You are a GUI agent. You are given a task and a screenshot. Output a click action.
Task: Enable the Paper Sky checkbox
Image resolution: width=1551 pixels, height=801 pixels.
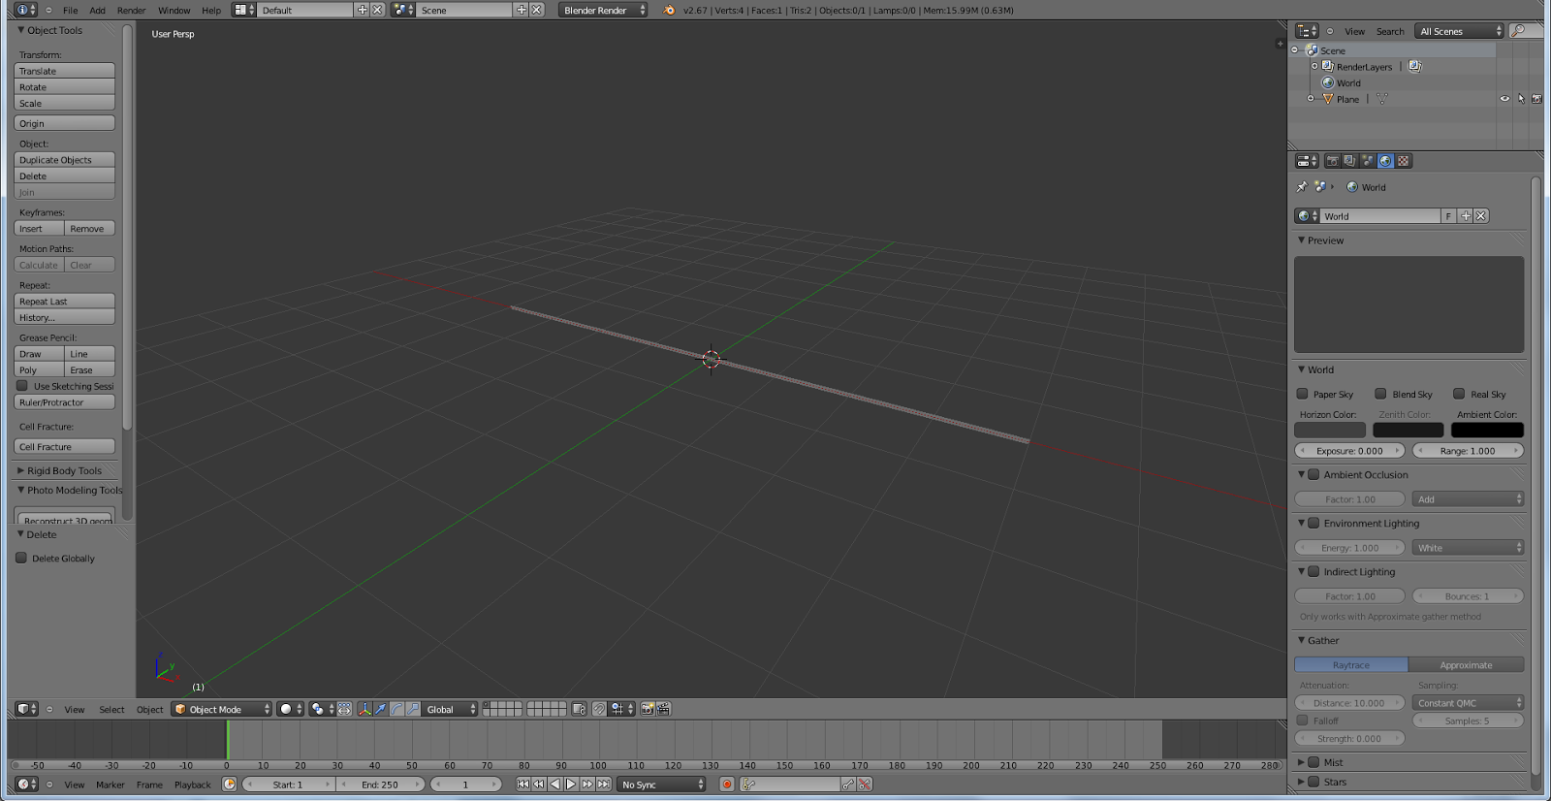coord(1303,394)
